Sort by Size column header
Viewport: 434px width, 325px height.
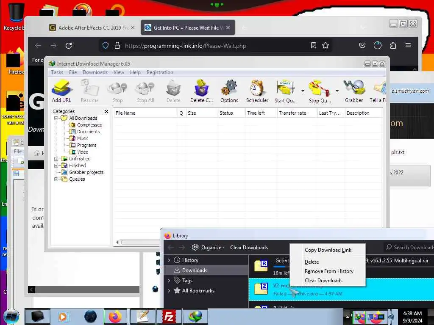click(x=201, y=113)
